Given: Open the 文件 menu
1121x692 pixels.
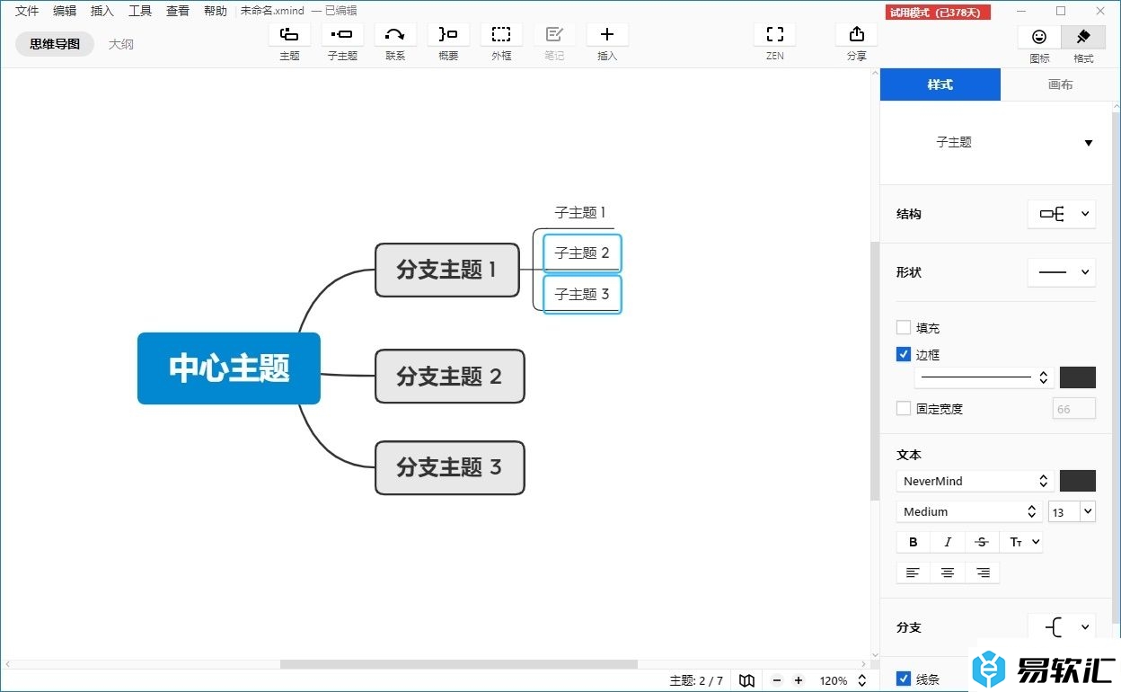Looking at the screenshot, I should click(x=27, y=11).
